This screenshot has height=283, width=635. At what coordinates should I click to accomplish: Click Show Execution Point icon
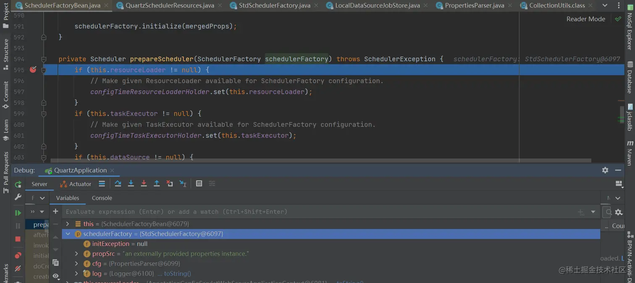[102, 184]
